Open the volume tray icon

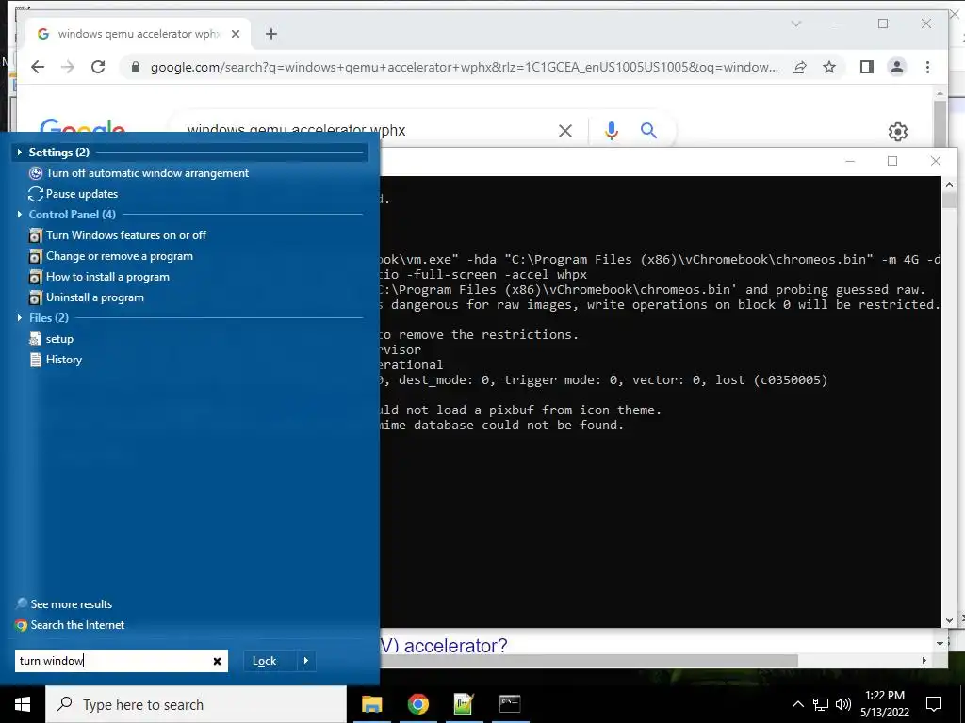843,704
